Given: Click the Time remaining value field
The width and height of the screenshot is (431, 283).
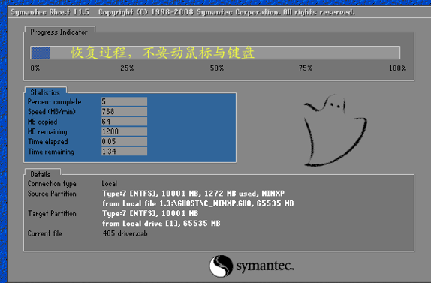Looking at the screenshot, I should click(x=124, y=151).
